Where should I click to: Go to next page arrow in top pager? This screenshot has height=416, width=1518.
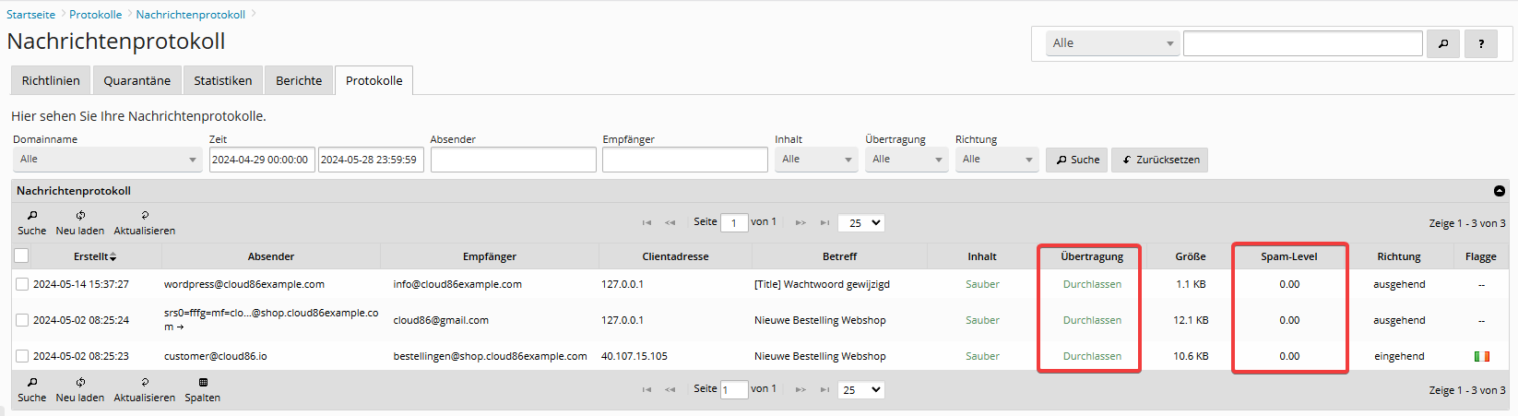point(801,222)
